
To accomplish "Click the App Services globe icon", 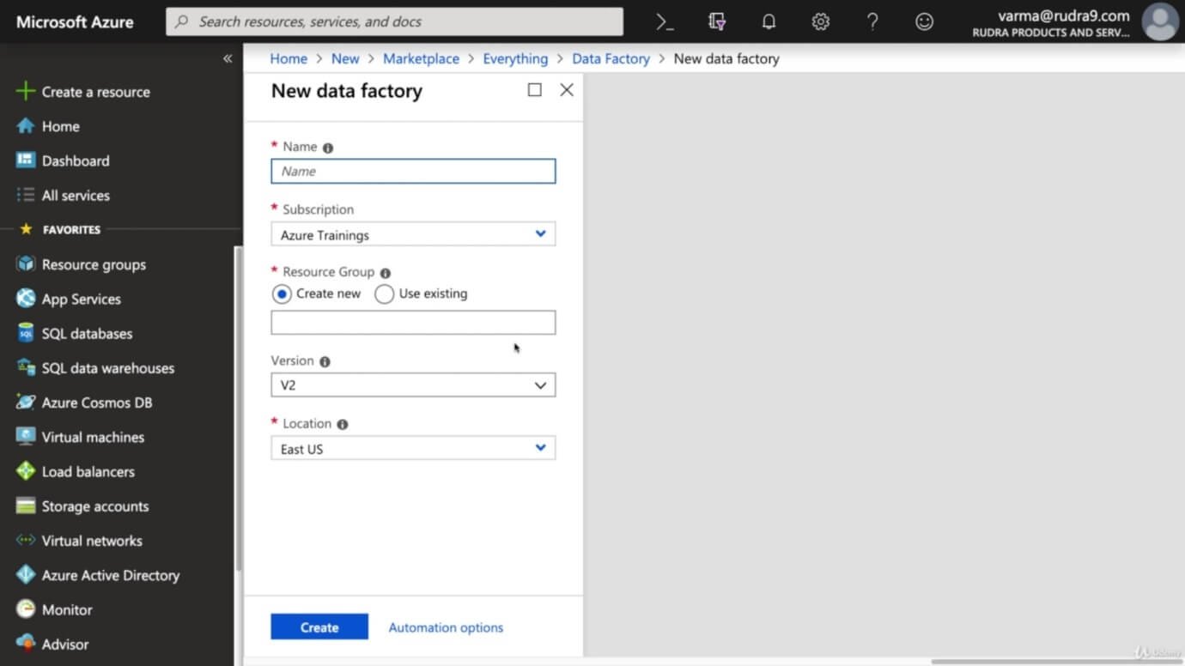I will (x=26, y=299).
